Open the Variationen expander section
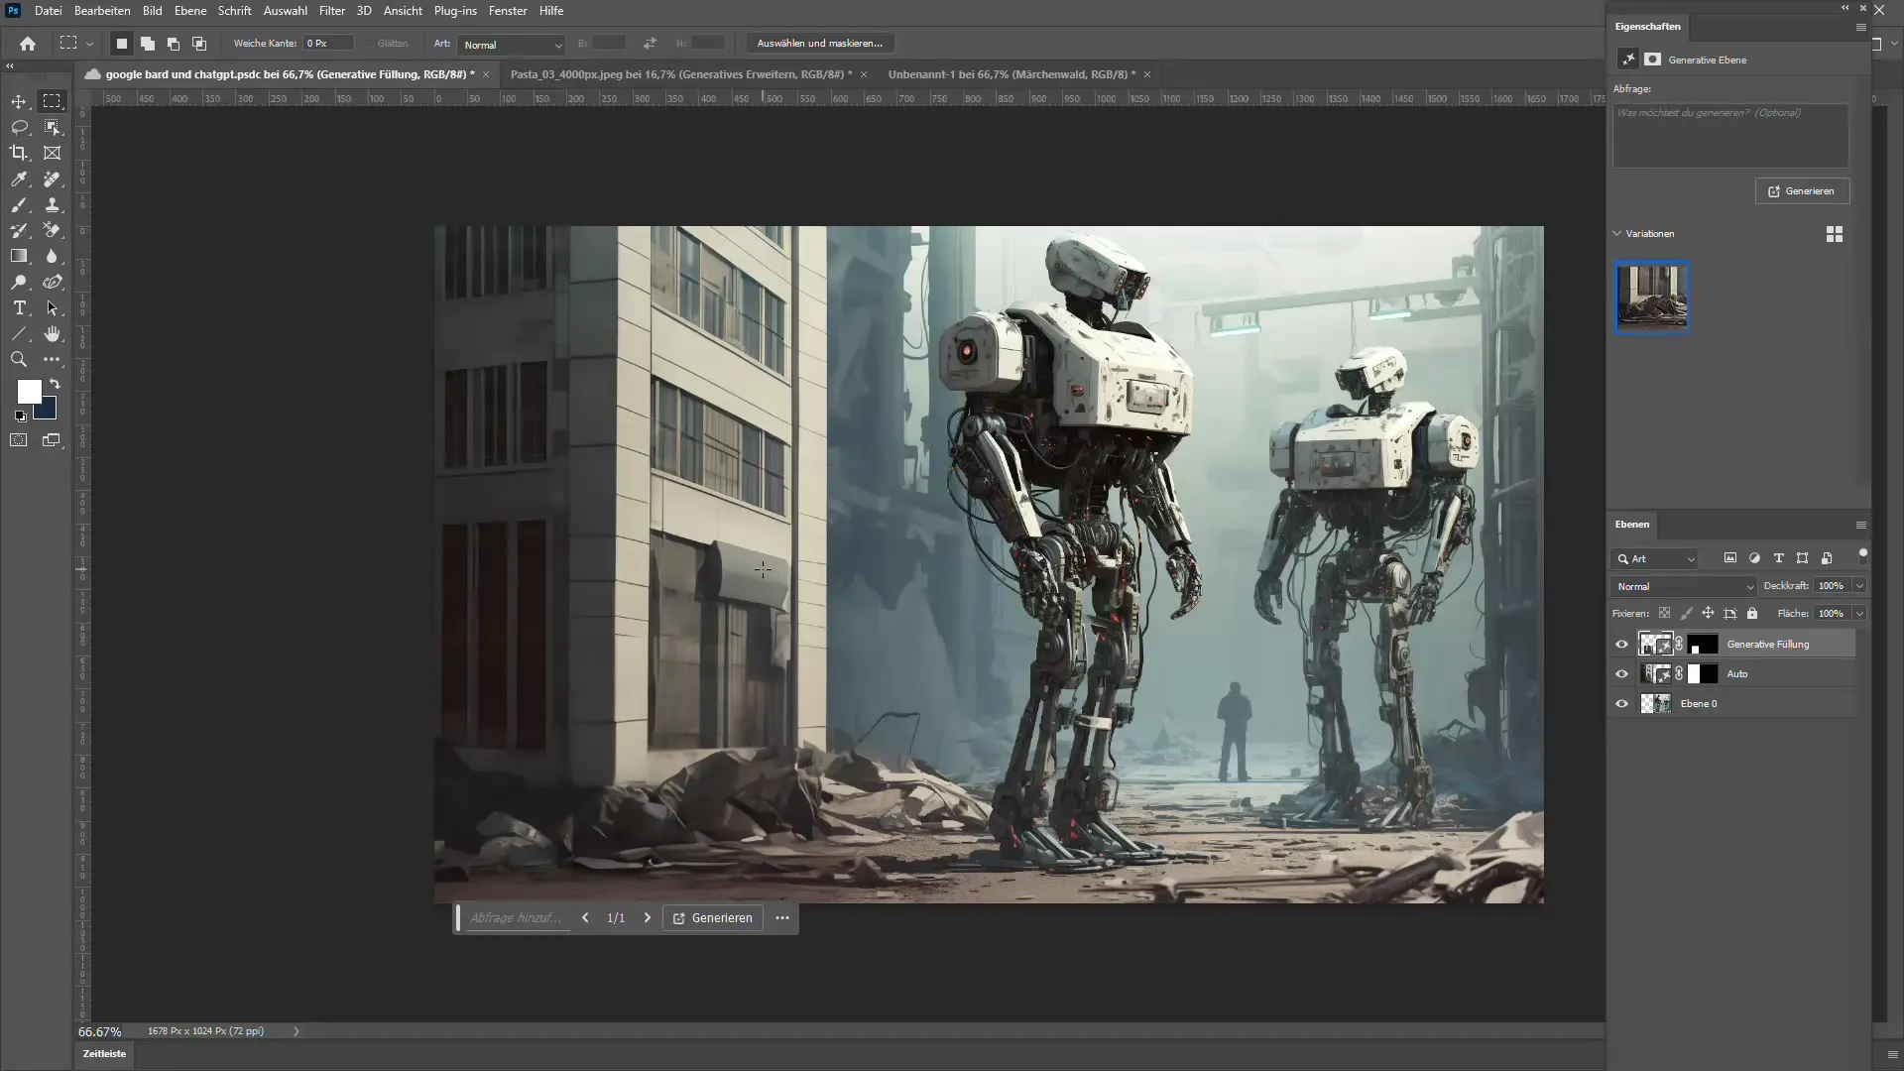Viewport: 1904px width, 1071px height. pyautogui.click(x=1617, y=233)
